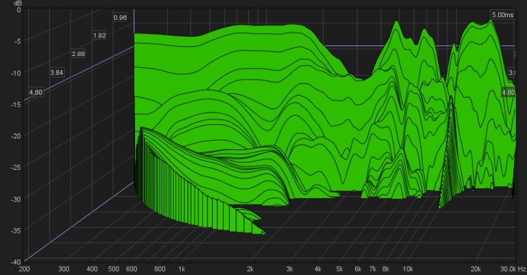
Task: Click the 5.00ms time label
Action: [x=503, y=14]
